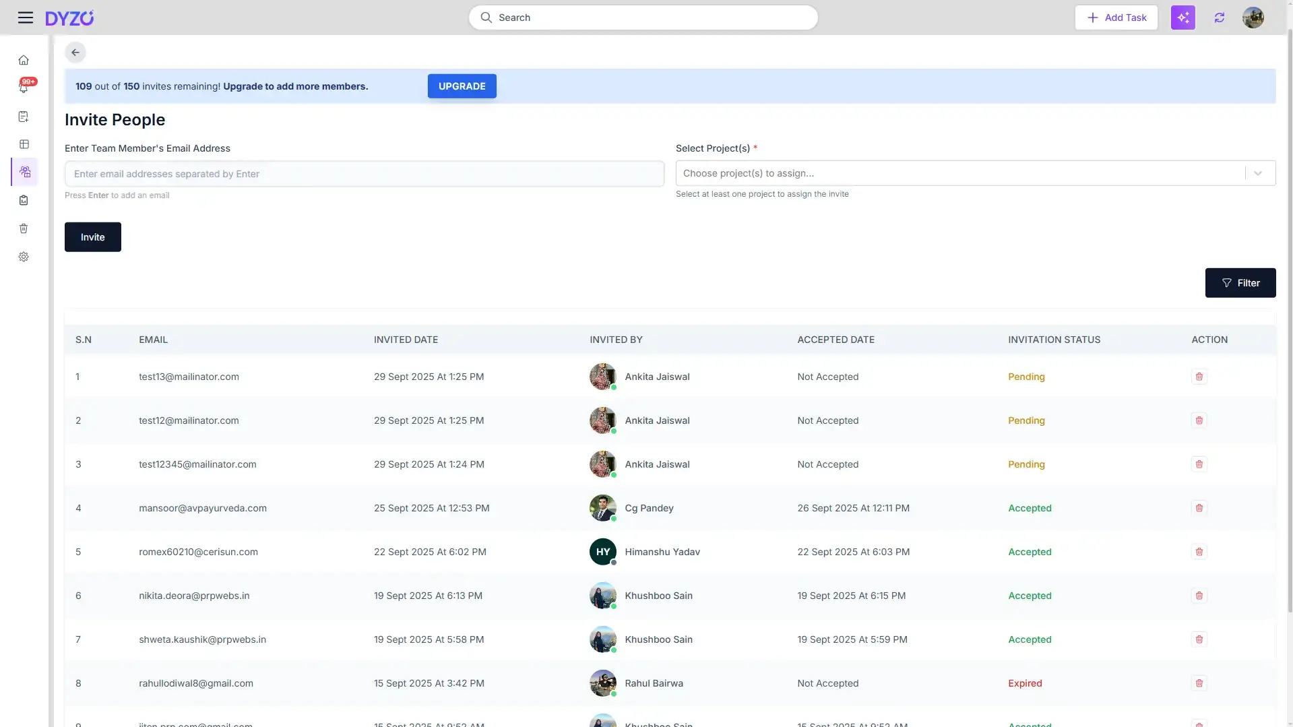Click the Add Task button

click(x=1116, y=18)
